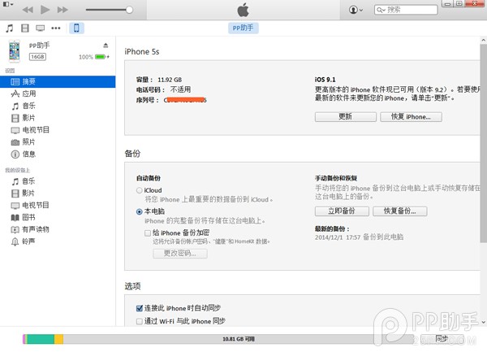Click the 恢复 iPhone... button
Image resolution: width=487 pixels, height=352 pixels.
(x=411, y=116)
